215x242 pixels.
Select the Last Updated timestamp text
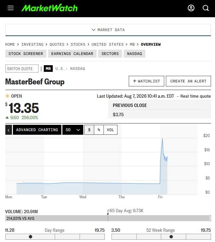(135, 96)
